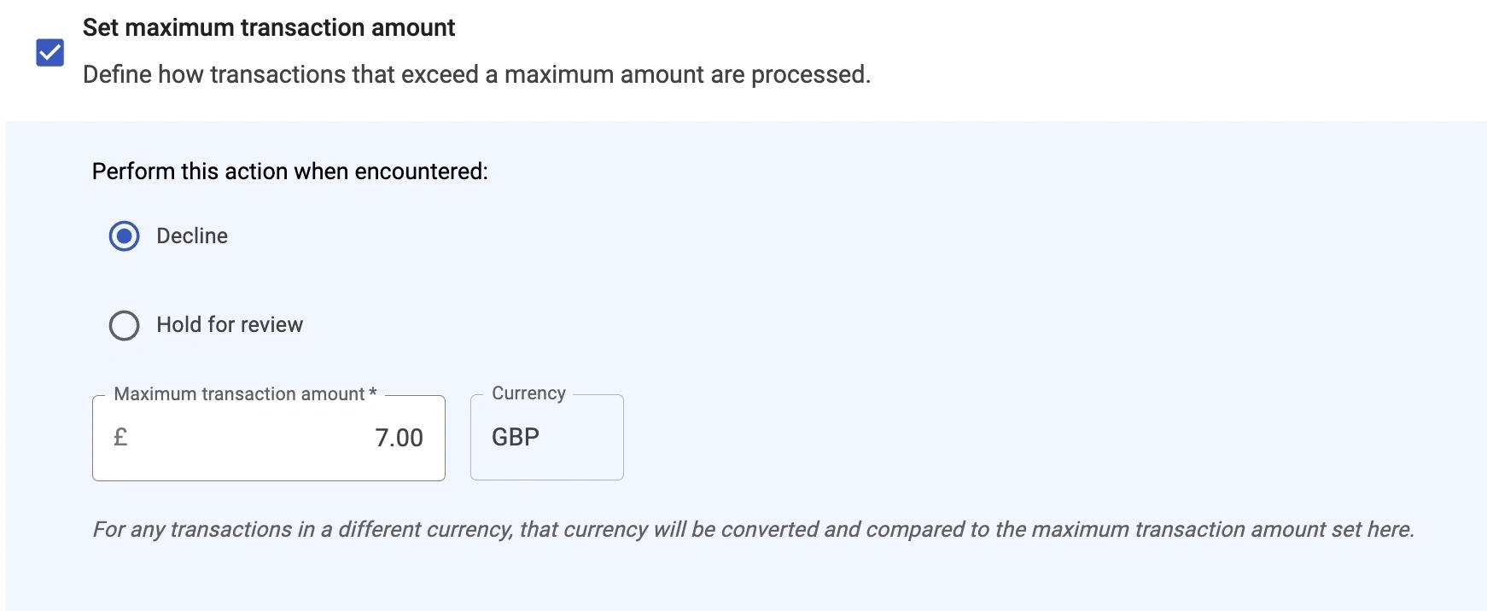Click the 7.00 amount value
The width and height of the screenshot is (1487, 611).
[x=399, y=438]
